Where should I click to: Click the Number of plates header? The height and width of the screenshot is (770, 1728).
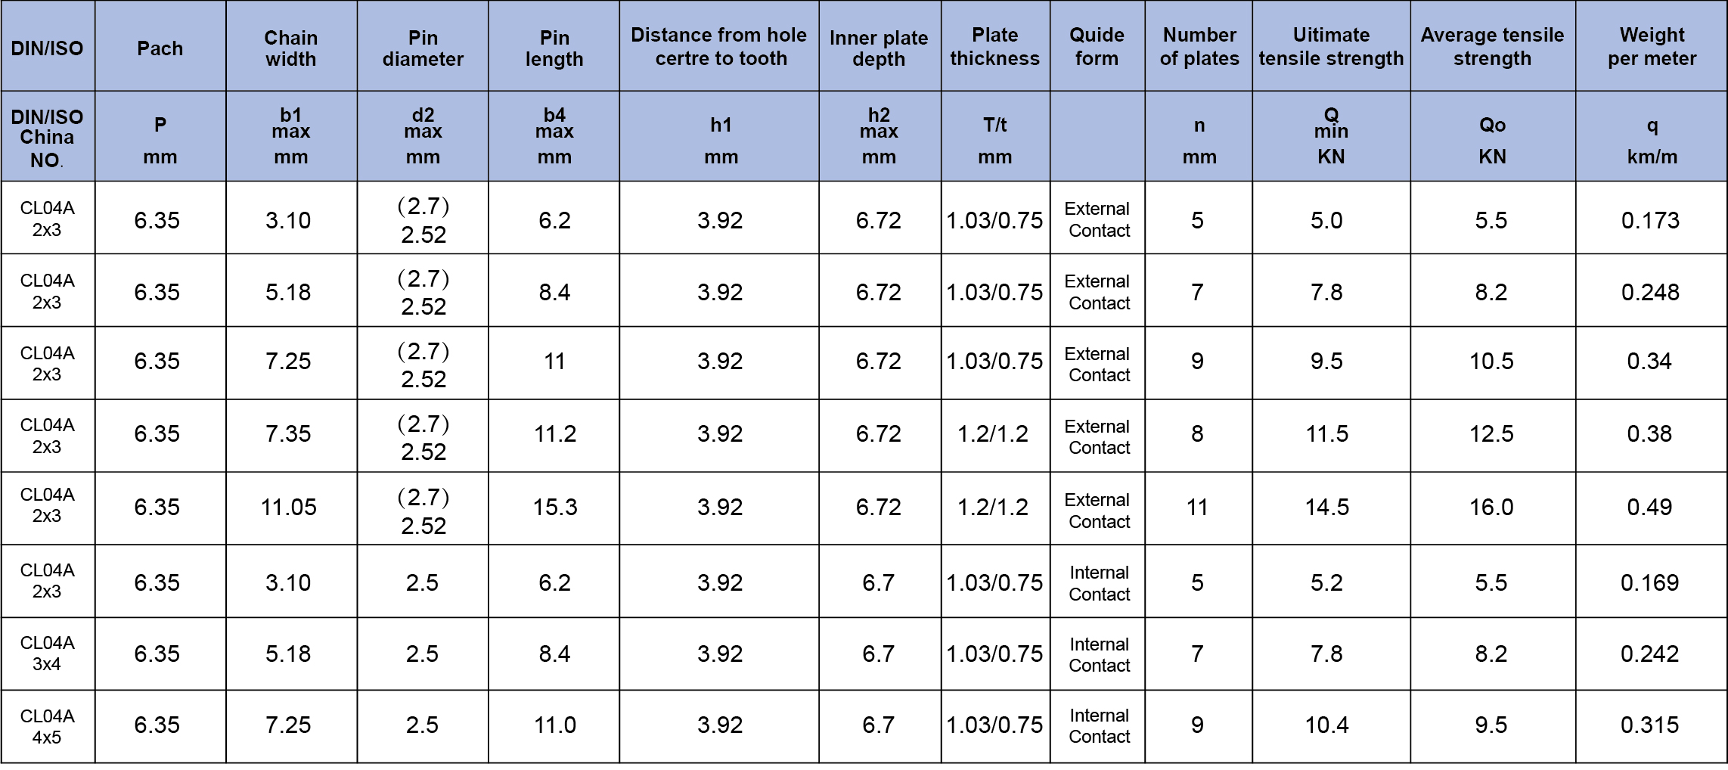click(x=1199, y=46)
